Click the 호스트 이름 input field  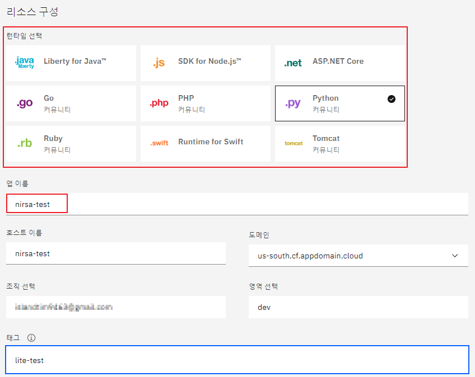point(116,253)
